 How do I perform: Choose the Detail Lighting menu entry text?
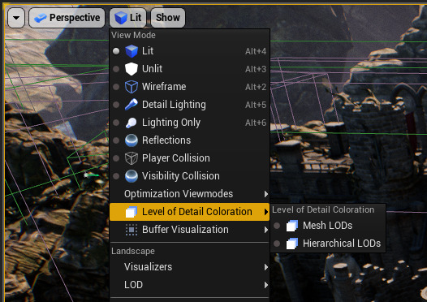tap(174, 105)
